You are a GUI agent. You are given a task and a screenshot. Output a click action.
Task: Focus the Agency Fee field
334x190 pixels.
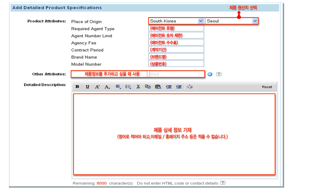pyautogui.click(x=176, y=42)
